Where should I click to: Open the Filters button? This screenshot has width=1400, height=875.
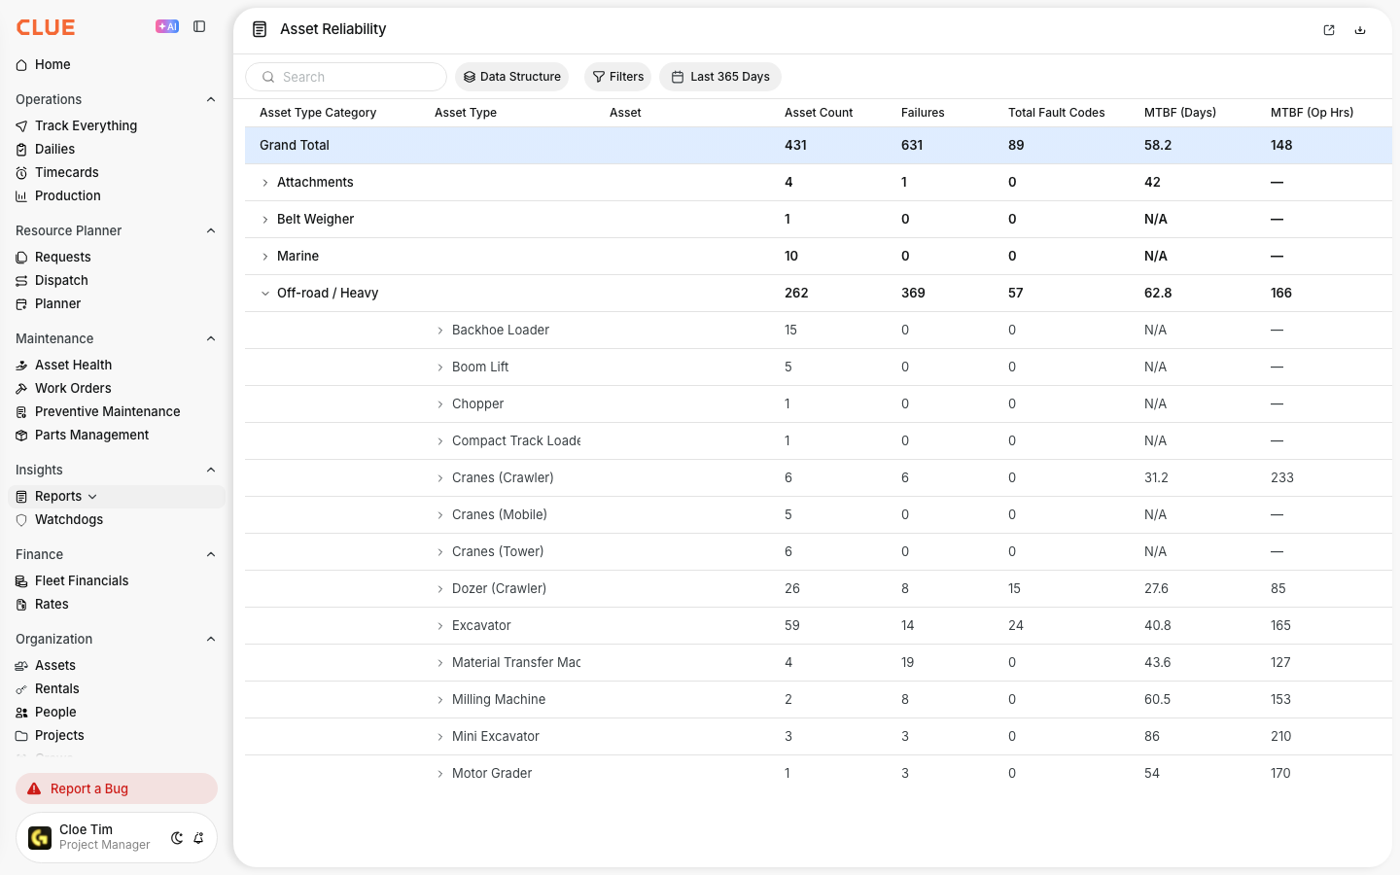coord(618,77)
